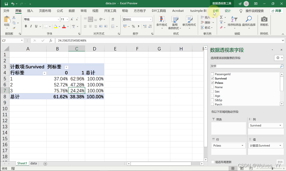Open the font color red swatch button

(x=64, y=27)
